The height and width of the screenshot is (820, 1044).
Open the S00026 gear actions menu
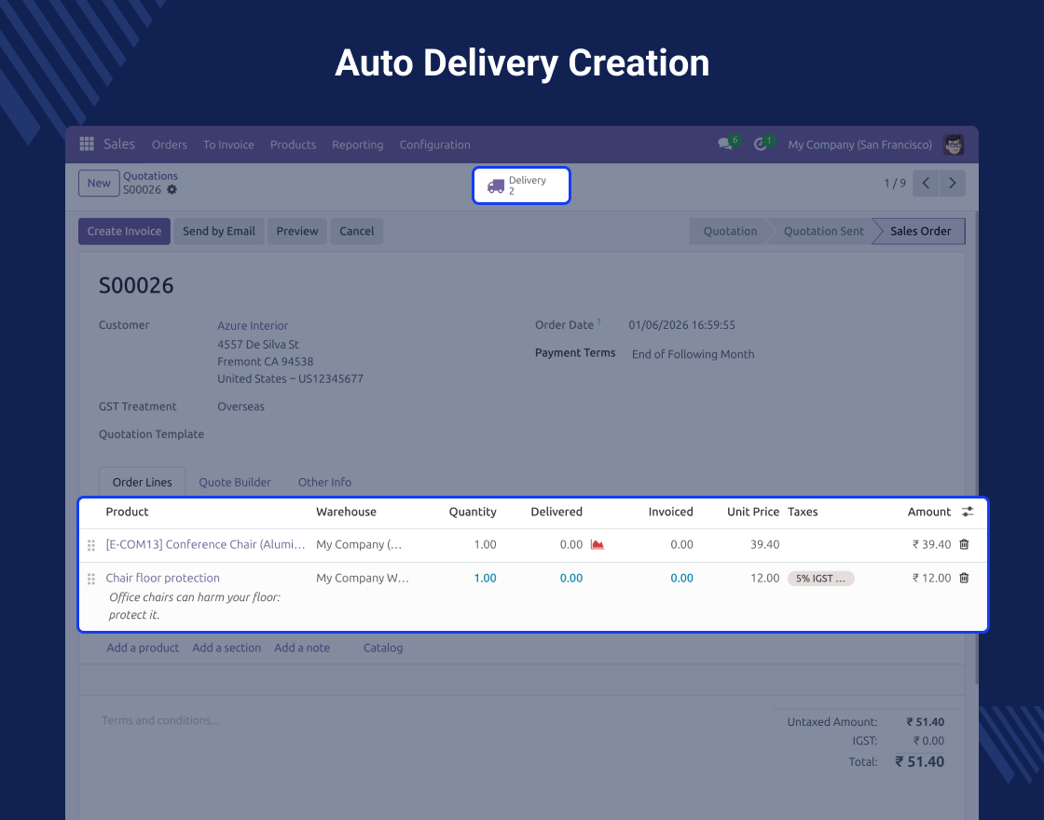point(172,190)
